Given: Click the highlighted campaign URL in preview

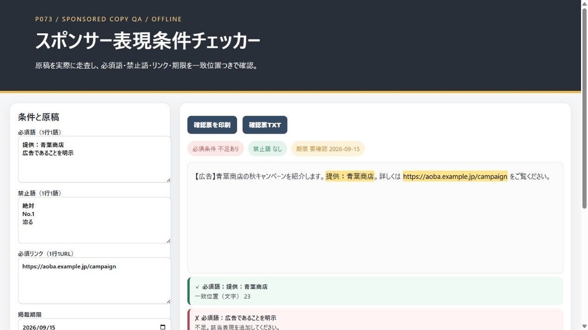Looking at the screenshot, I should tap(455, 176).
